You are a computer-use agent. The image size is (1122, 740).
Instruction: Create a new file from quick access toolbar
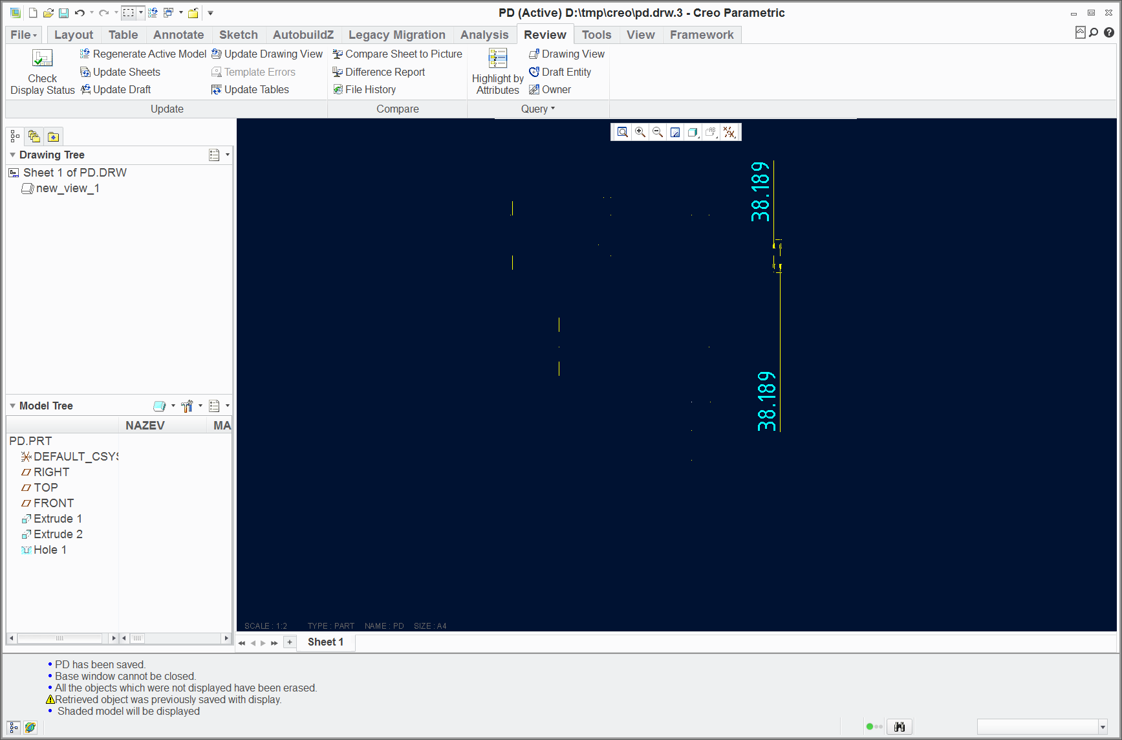33,13
